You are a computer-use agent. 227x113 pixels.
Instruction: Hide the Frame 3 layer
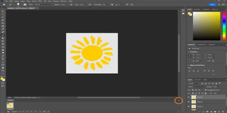click(x=189, y=107)
